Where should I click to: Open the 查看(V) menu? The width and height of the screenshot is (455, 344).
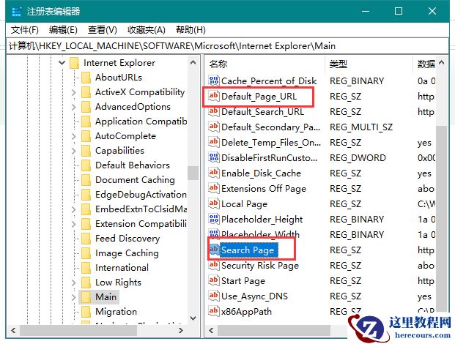click(102, 29)
